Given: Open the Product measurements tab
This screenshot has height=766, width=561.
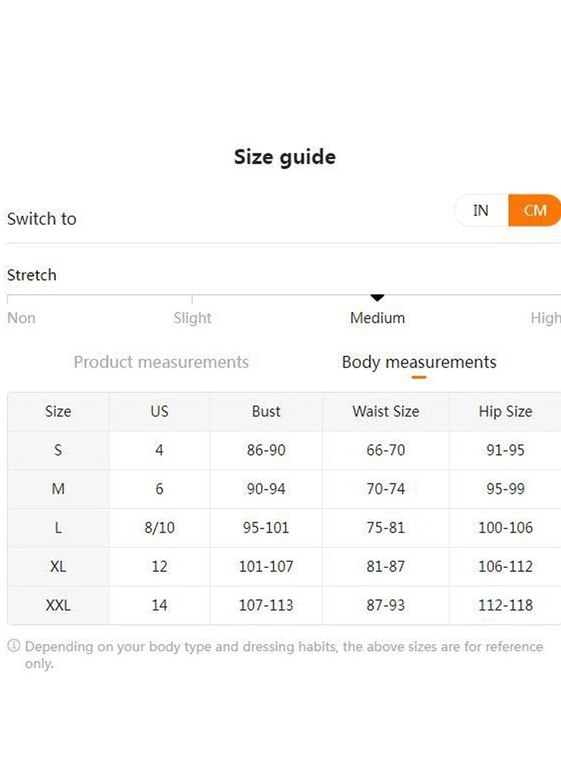Looking at the screenshot, I should click(161, 362).
